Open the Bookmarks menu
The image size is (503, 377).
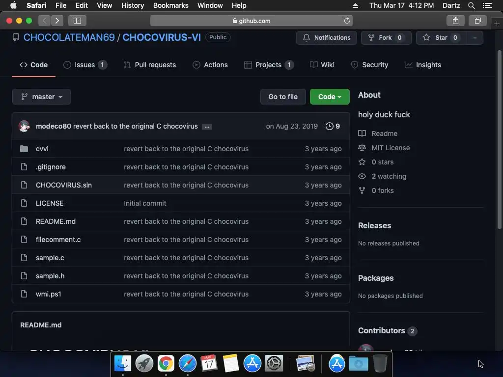click(170, 5)
